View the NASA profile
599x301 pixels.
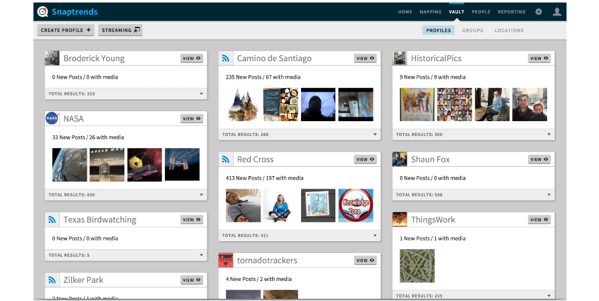pos(192,119)
